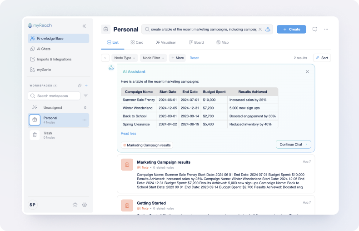Clear the search query with X icon
This screenshot has height=231, width=359.
coord(260,29)
